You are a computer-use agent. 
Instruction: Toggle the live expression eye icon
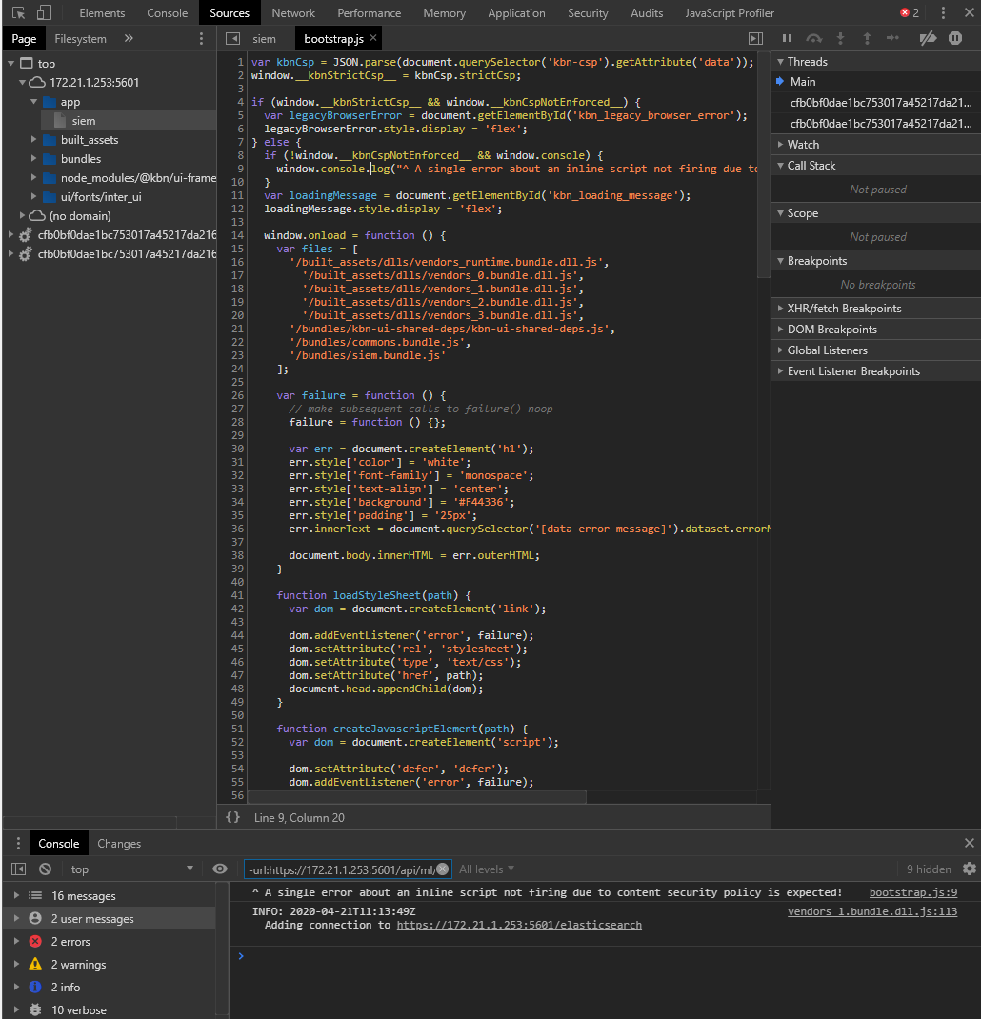pos(220,869)
